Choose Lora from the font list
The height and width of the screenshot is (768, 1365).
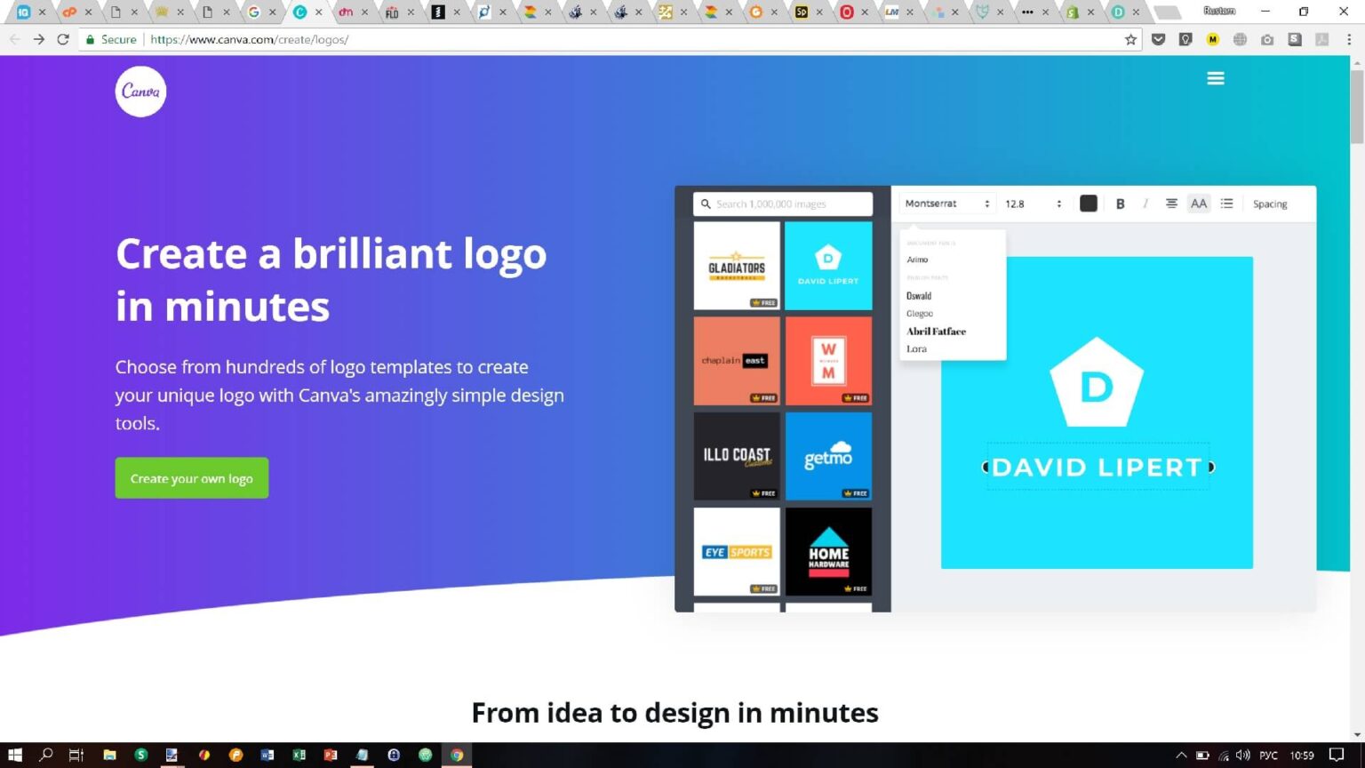tap(916, 348)
